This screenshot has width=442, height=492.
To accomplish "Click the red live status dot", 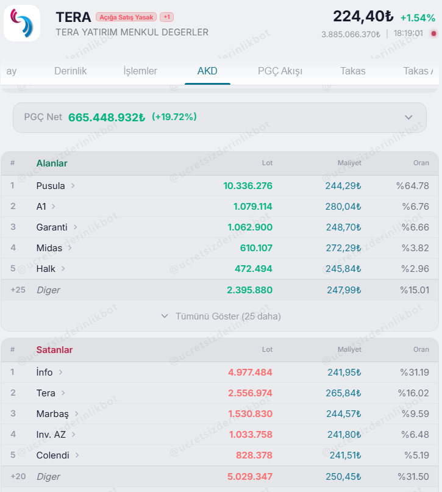I will 433,34.
